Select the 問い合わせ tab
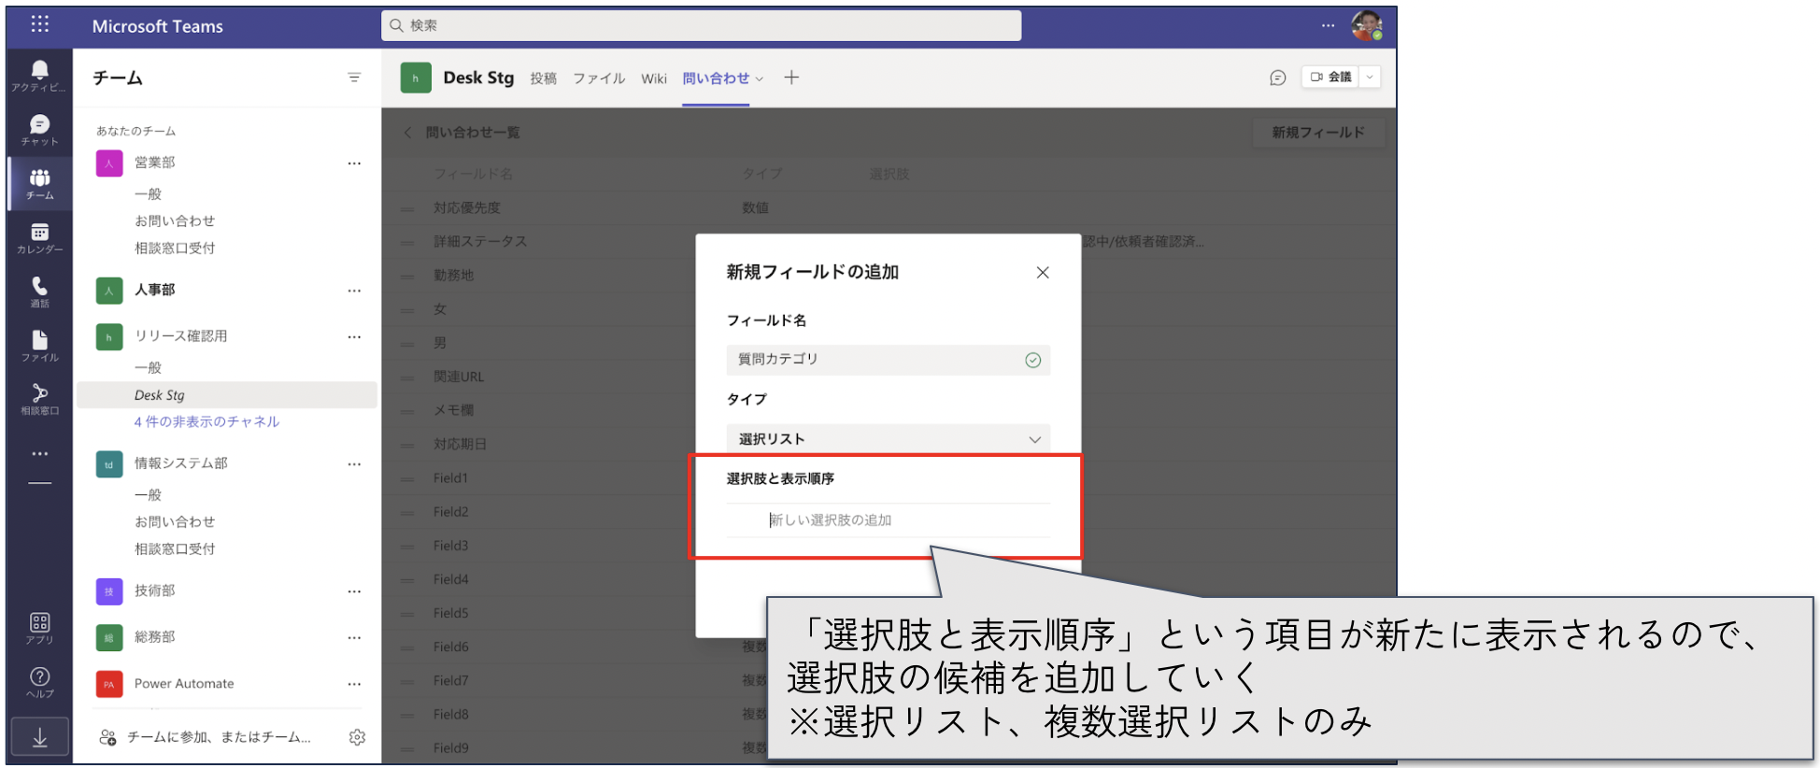This screenshot has height=768, width=1820. click(716, 78)
